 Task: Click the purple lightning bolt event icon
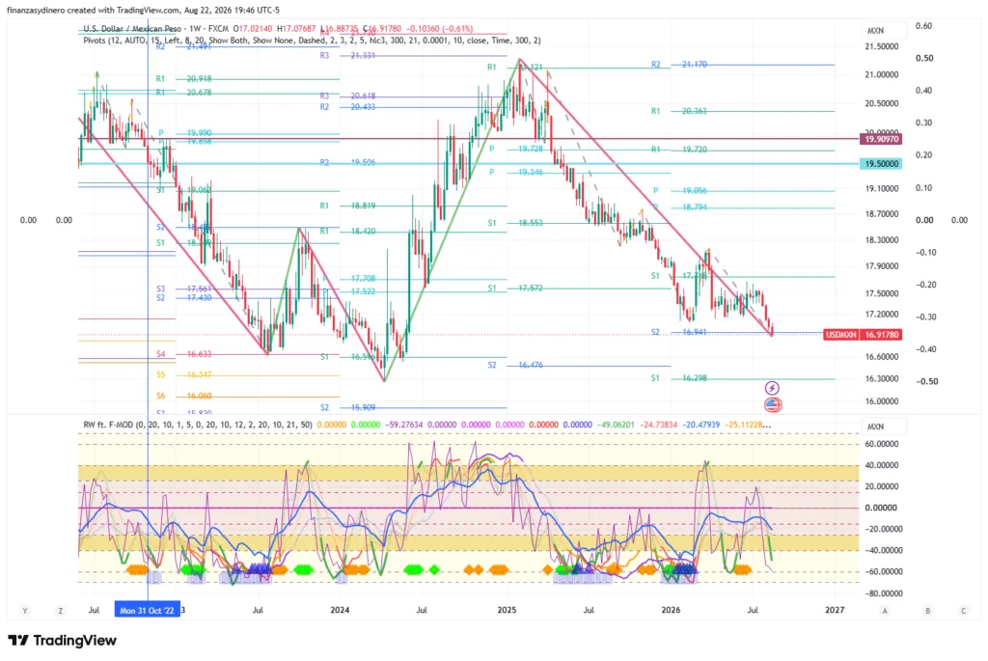click(772, 388)
